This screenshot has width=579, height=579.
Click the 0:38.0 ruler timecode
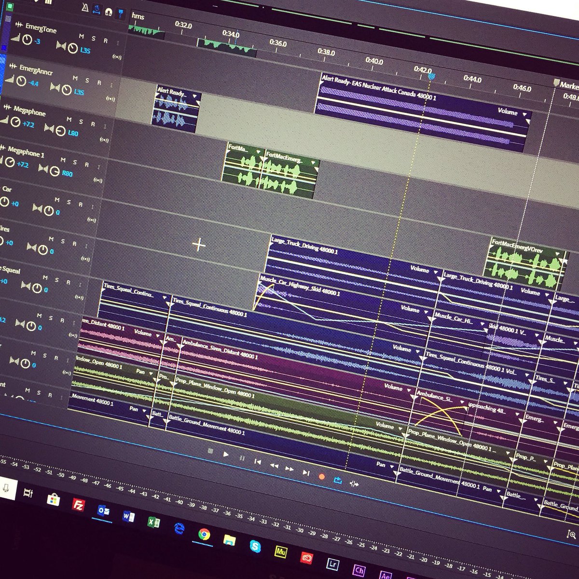point(327,52)
